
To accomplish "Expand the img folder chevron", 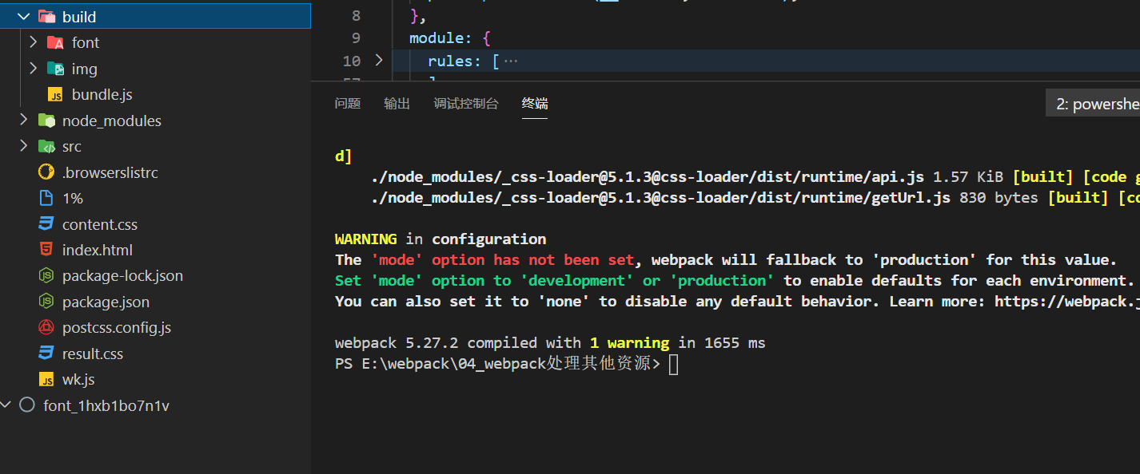I will (33, 69).
